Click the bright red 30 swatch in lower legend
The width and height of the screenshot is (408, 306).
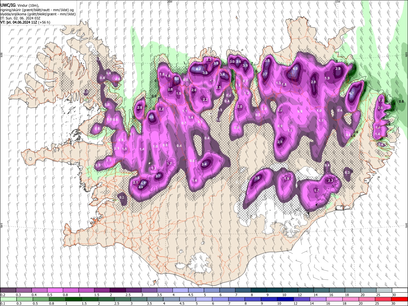400,299
